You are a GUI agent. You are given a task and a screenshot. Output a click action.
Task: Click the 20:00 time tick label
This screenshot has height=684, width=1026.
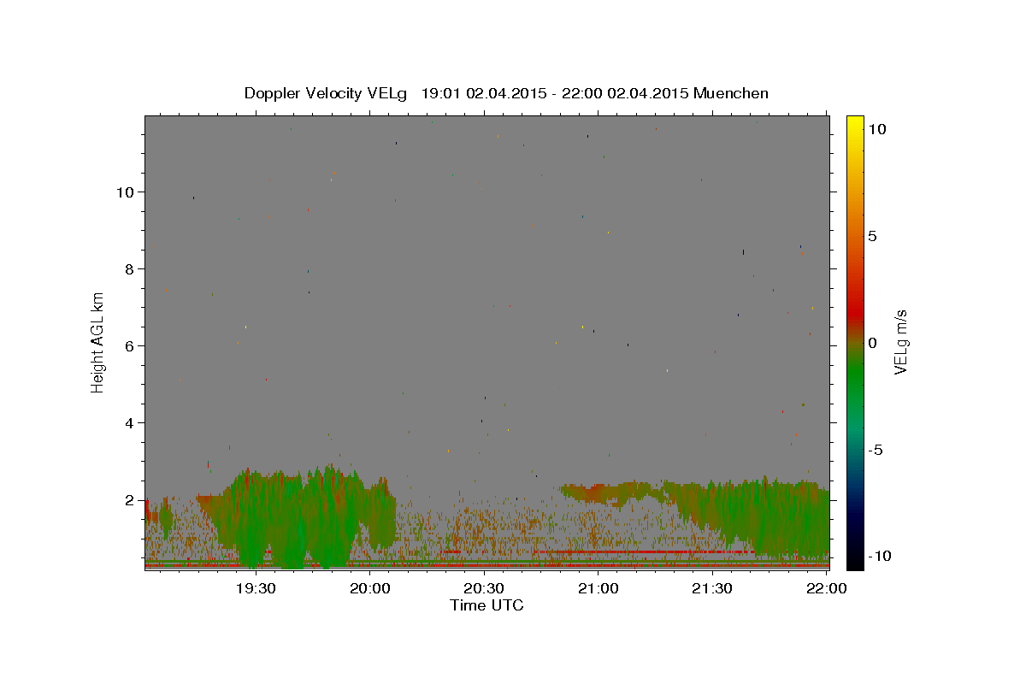click(370, 588)
